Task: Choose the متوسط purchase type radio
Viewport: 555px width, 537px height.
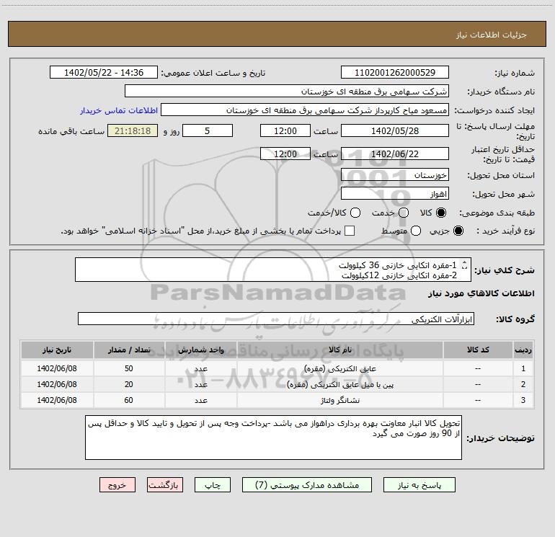Action: 416,231
